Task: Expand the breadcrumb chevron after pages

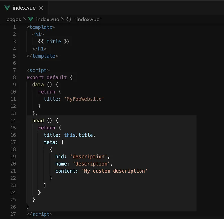Action: point(24,19)
